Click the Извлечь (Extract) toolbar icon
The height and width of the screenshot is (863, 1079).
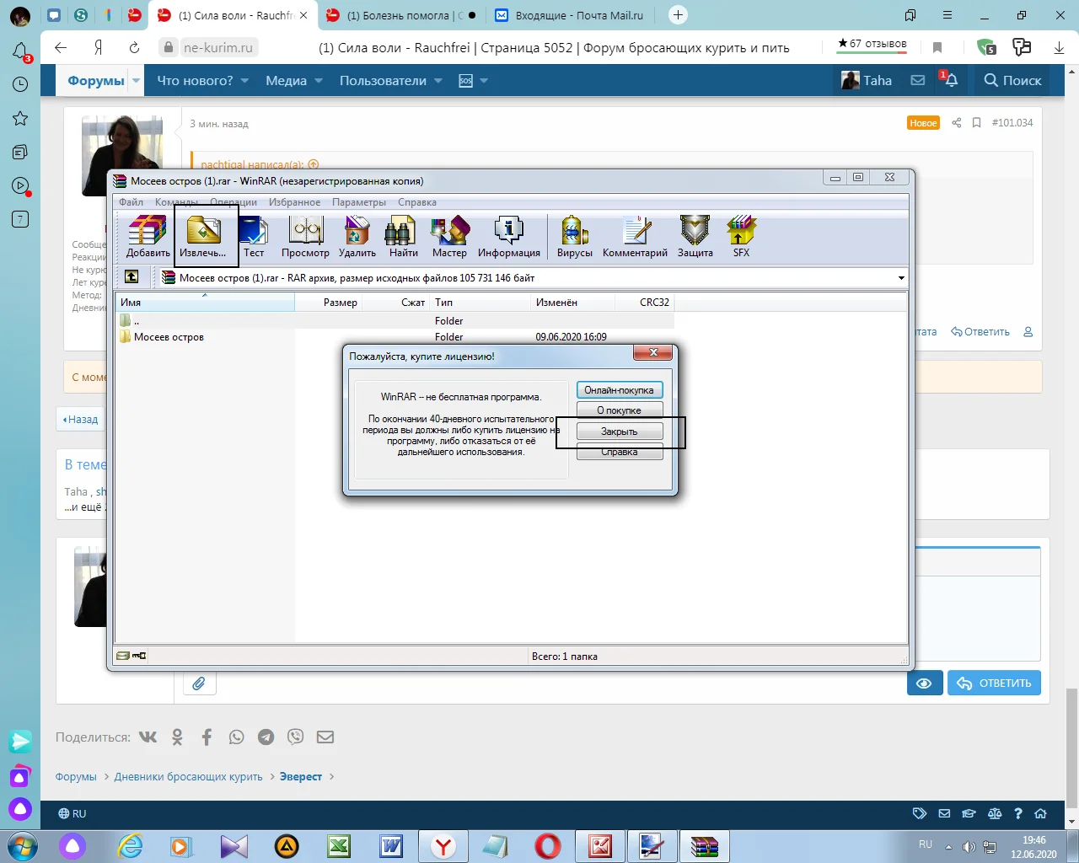(203, 236)
